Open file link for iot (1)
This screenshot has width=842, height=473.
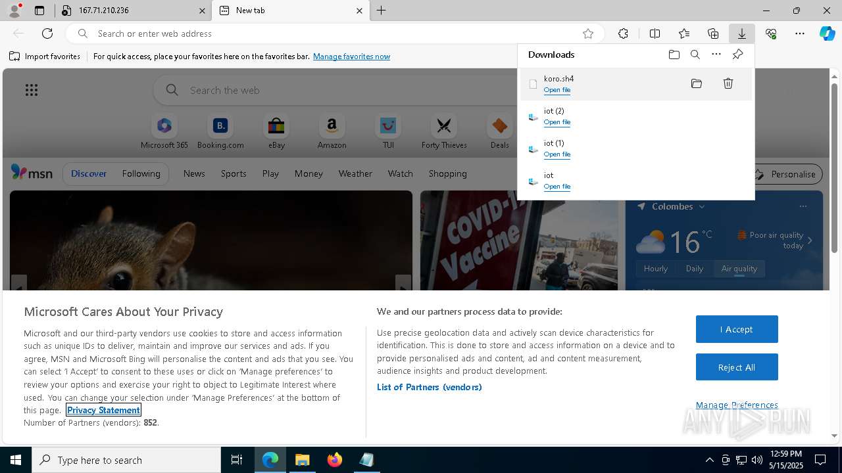click(x=557, y=154)
